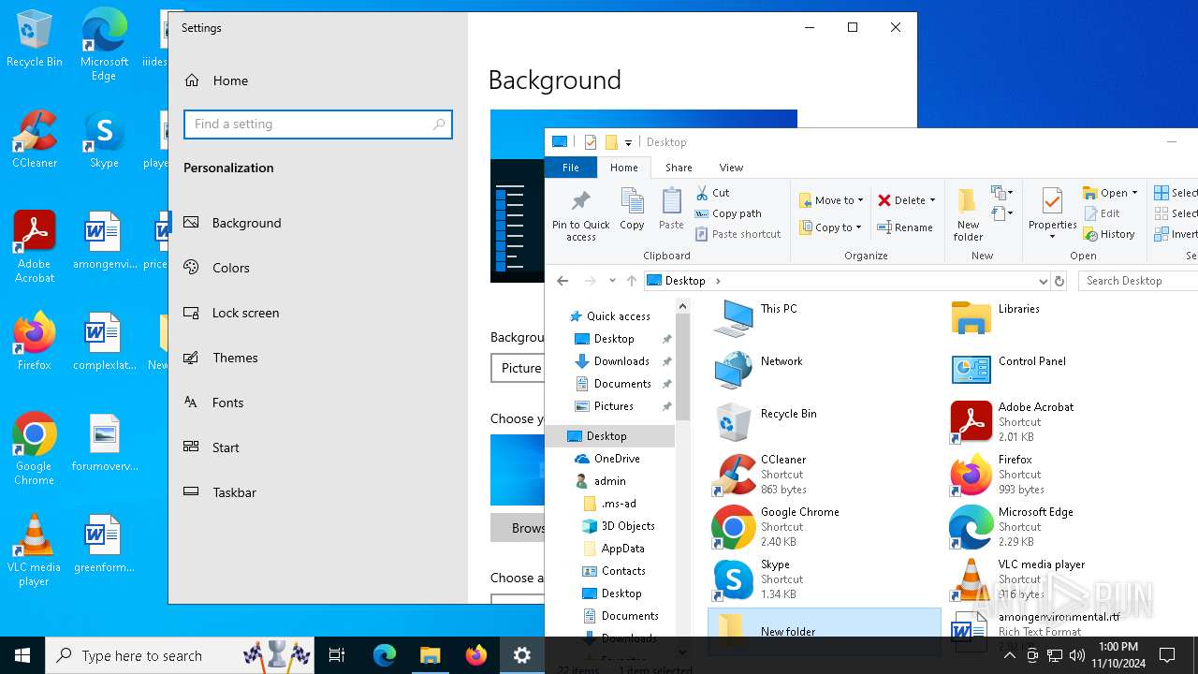Click the taskbar search box
This screenshot has height=674, width=1198.
pos(180,655)
